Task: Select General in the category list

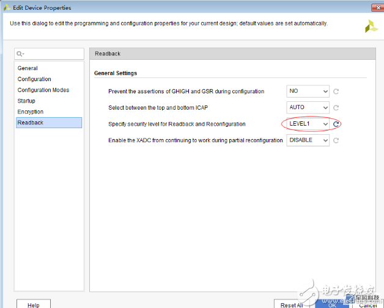Action: point(28,68)
